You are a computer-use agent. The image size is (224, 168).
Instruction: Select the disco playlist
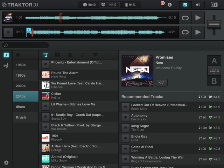(x=26, y=107)
